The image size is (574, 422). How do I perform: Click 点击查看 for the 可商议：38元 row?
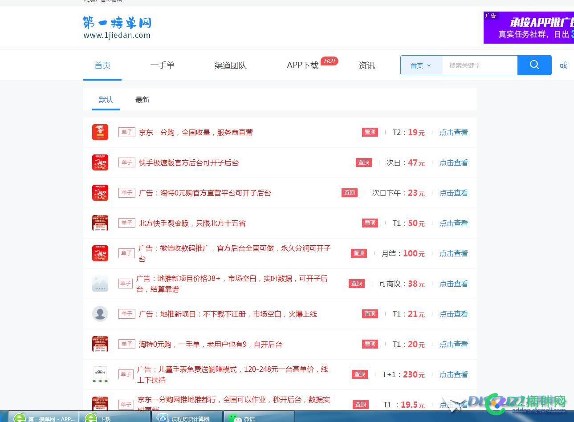click(454, 284)
